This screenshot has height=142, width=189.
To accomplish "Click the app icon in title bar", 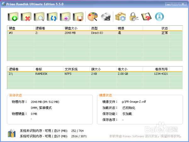I will tap(3, 4).
